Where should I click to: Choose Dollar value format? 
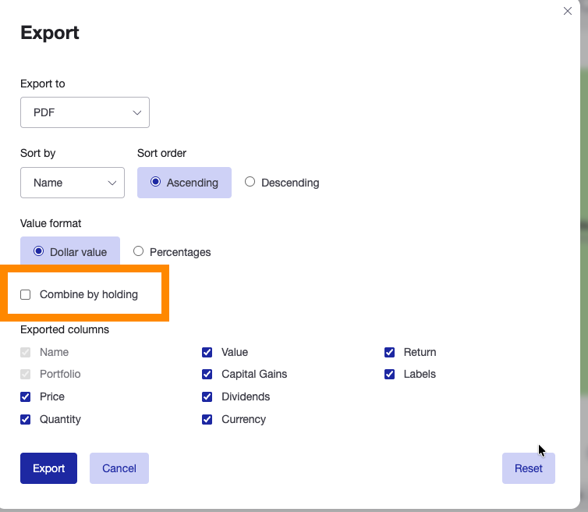70,252
